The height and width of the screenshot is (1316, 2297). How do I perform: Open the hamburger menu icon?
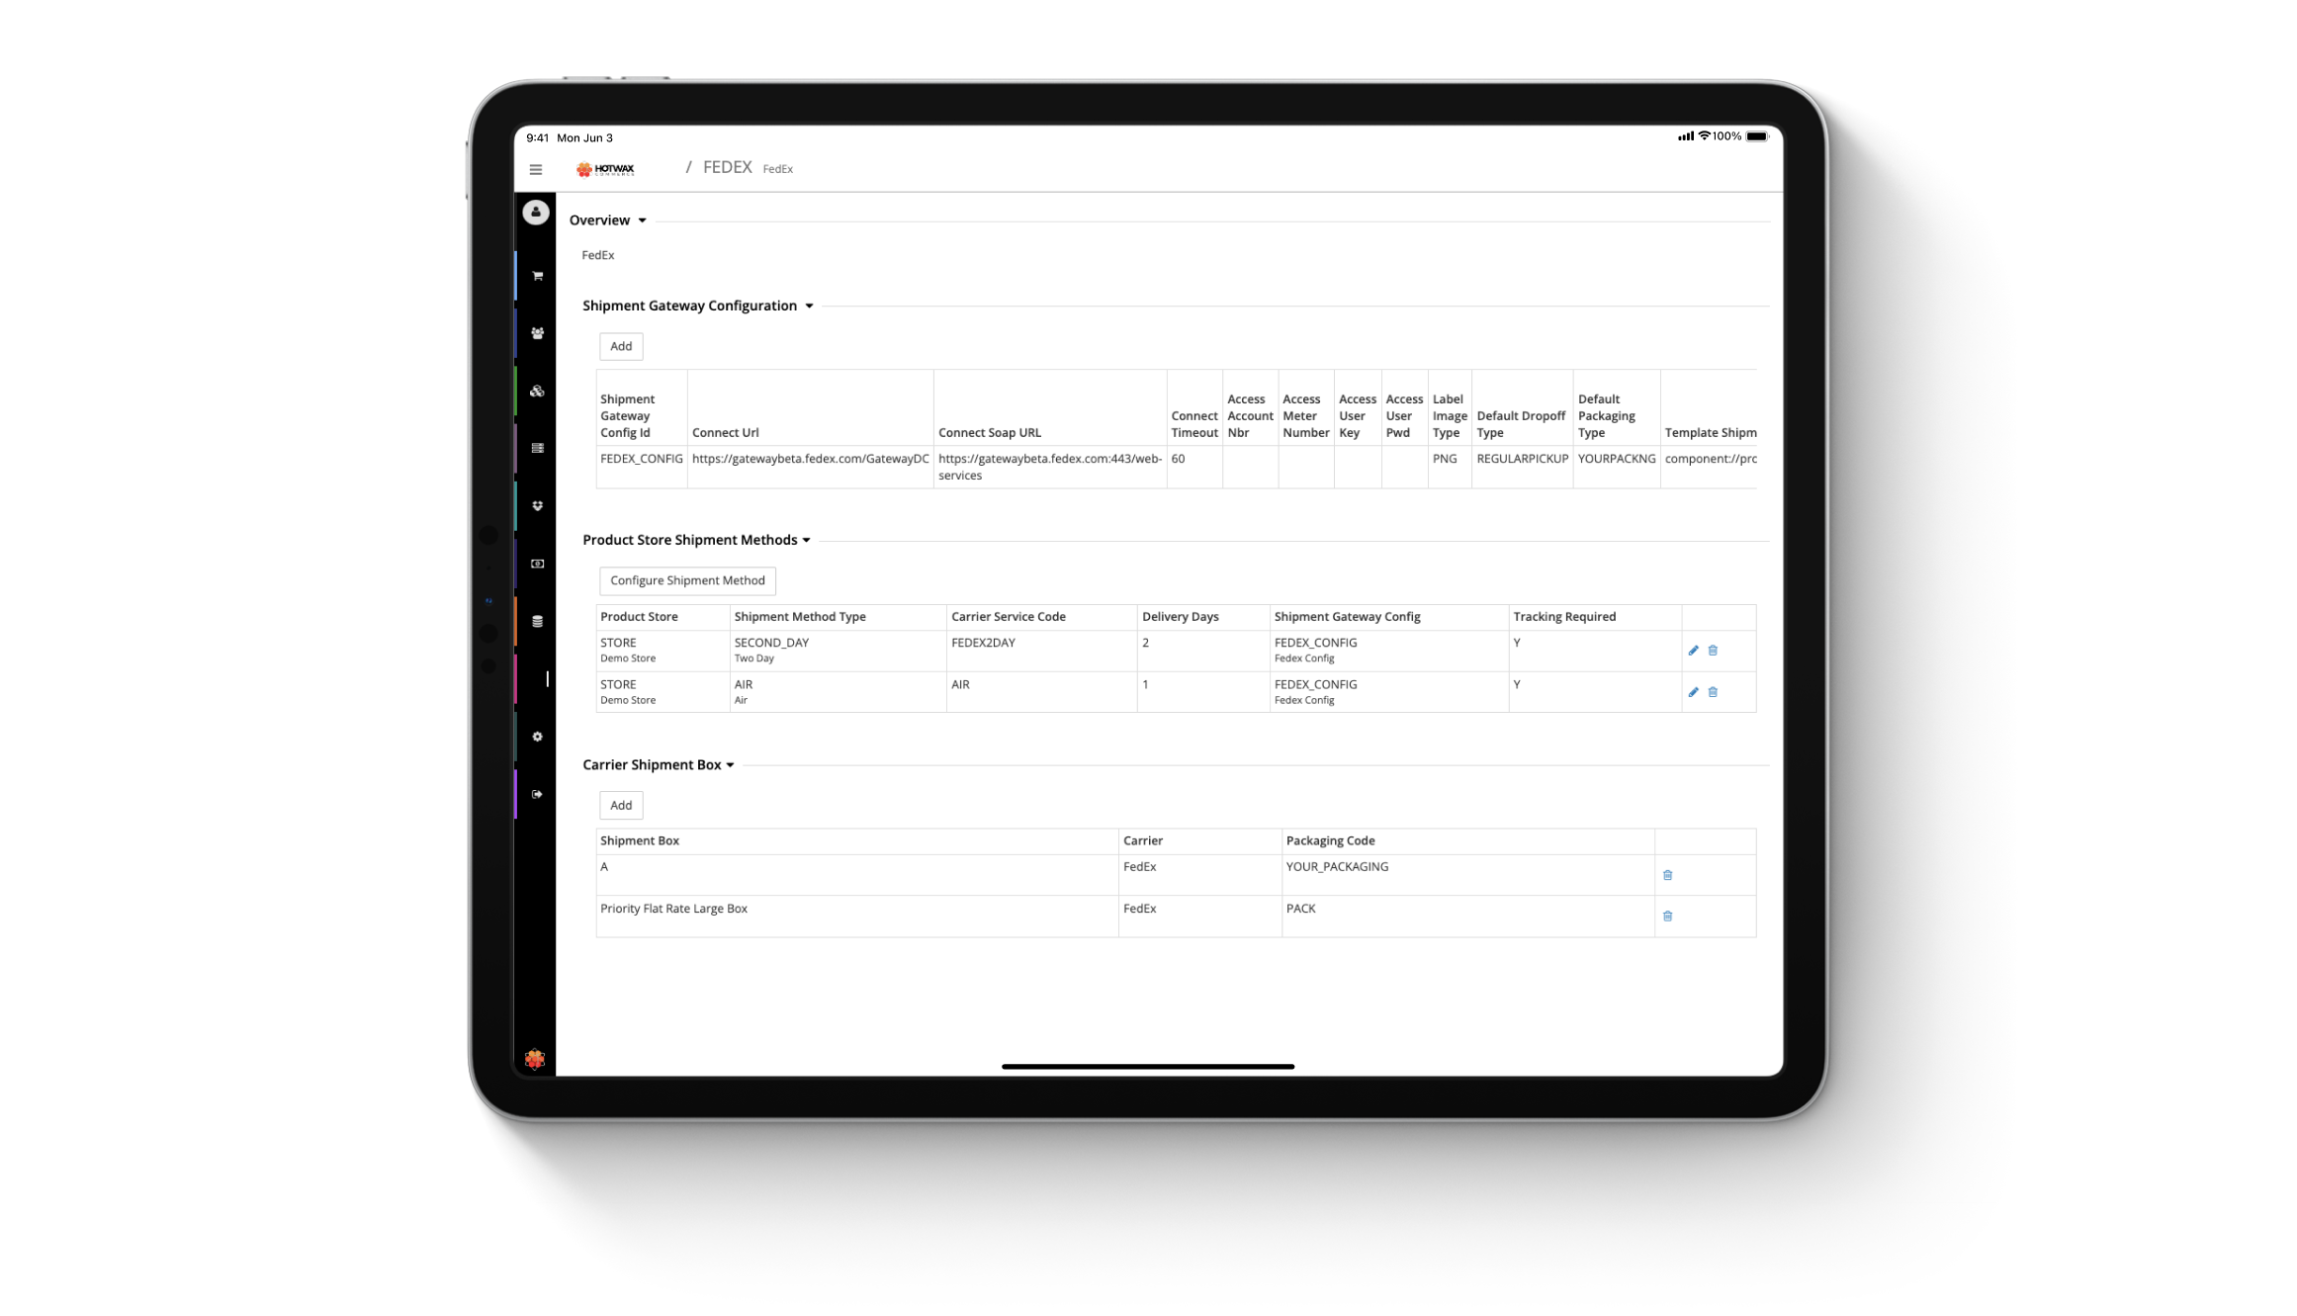tap(535, 169)
